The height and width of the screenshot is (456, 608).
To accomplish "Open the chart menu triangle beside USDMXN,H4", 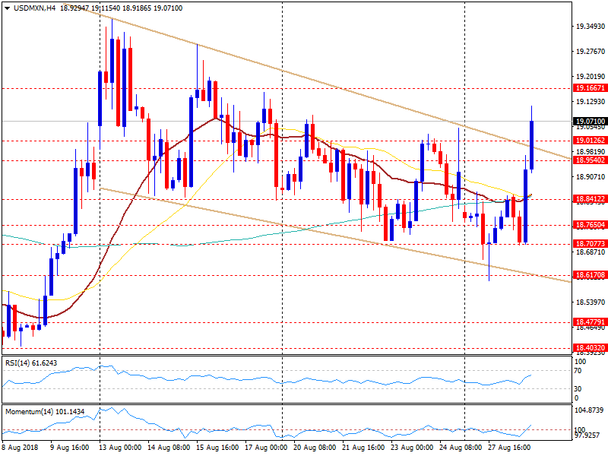I will 7,8.
